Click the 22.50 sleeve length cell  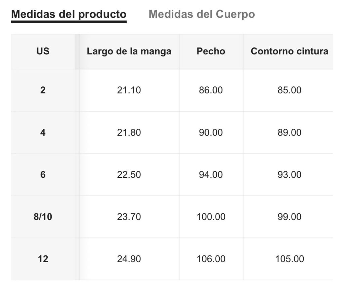(x=129, y=175)
